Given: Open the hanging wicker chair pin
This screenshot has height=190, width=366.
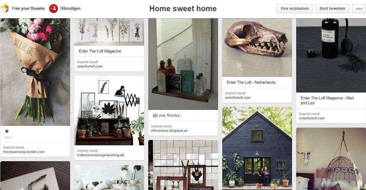Looking at the screenshot, I should click(331, 159).
